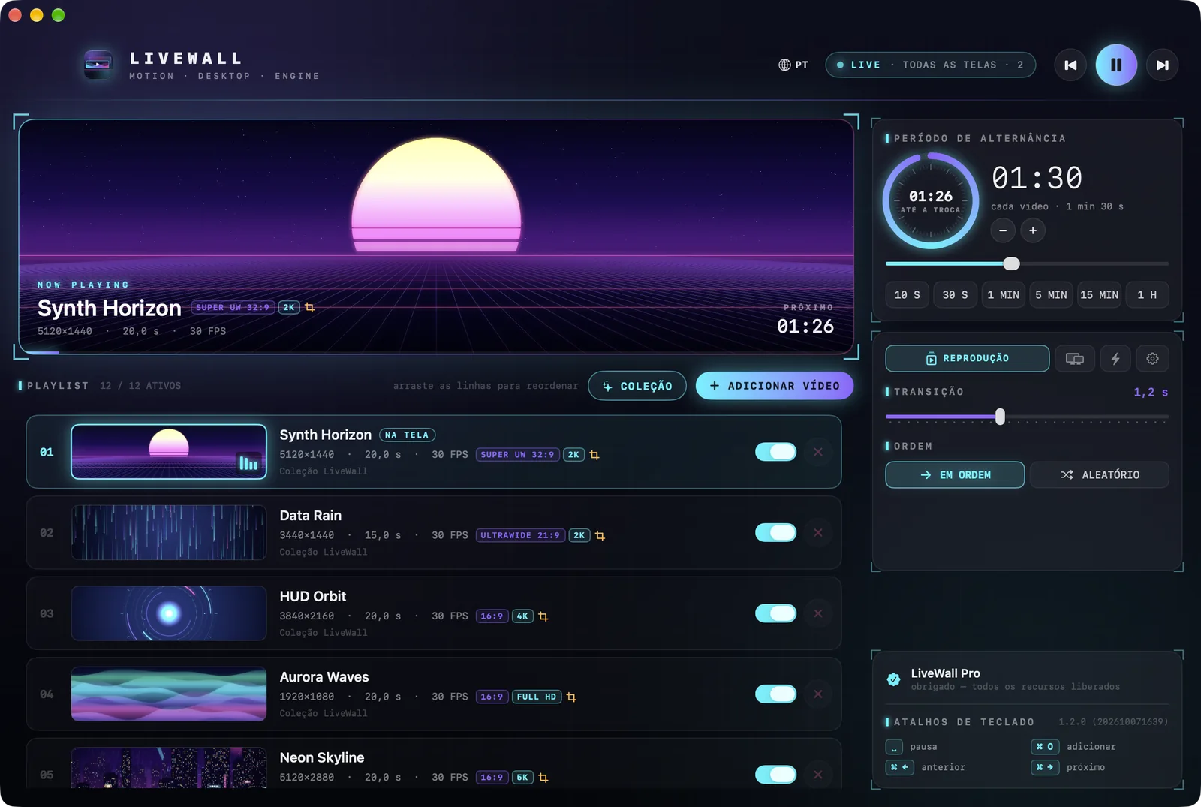Switch to the Reprodução tab
Viewport: 1201px width, 807px height.
click(968, 359)
